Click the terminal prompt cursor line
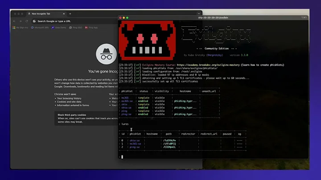This screenshot has height=180, width=321. (x=122, y=157)
